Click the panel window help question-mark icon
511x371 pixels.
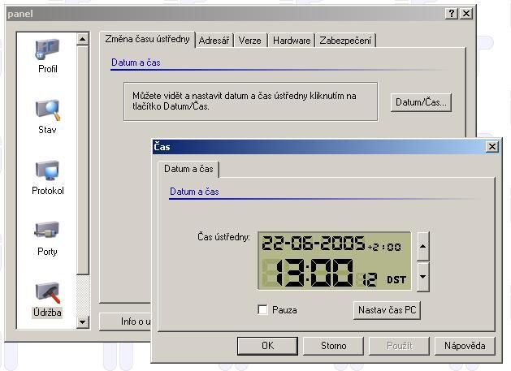coord(452,14)
